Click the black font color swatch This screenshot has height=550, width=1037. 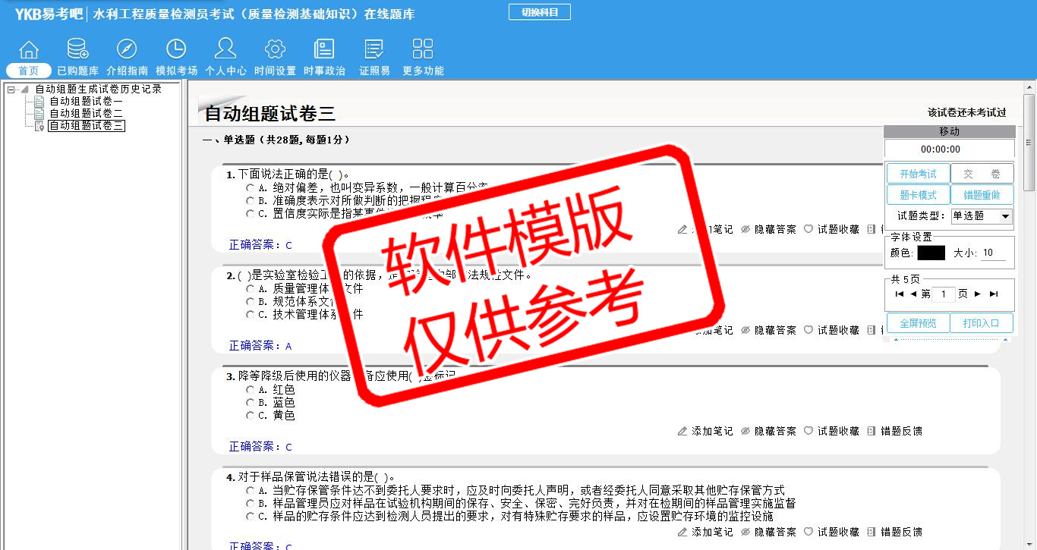click(x=931, y=253)
